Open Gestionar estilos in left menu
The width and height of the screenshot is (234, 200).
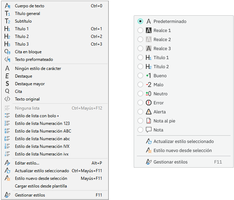55,195
